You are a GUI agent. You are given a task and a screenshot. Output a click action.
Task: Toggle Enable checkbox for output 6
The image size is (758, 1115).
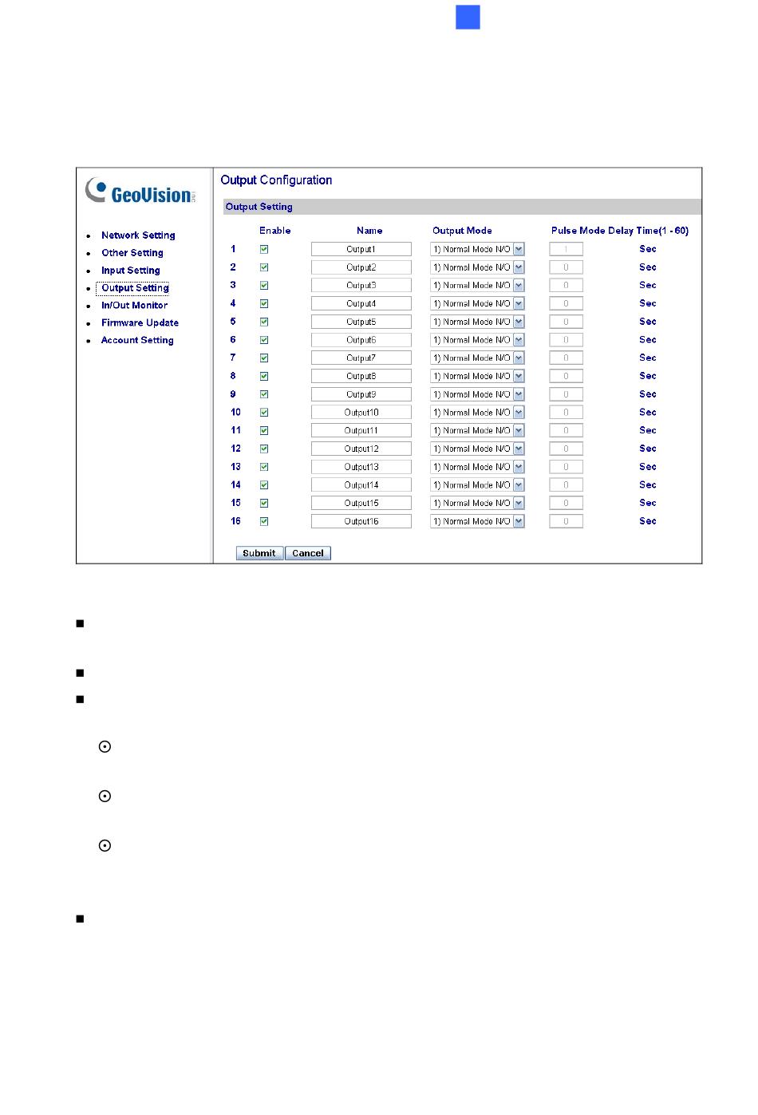click(264, 341)
